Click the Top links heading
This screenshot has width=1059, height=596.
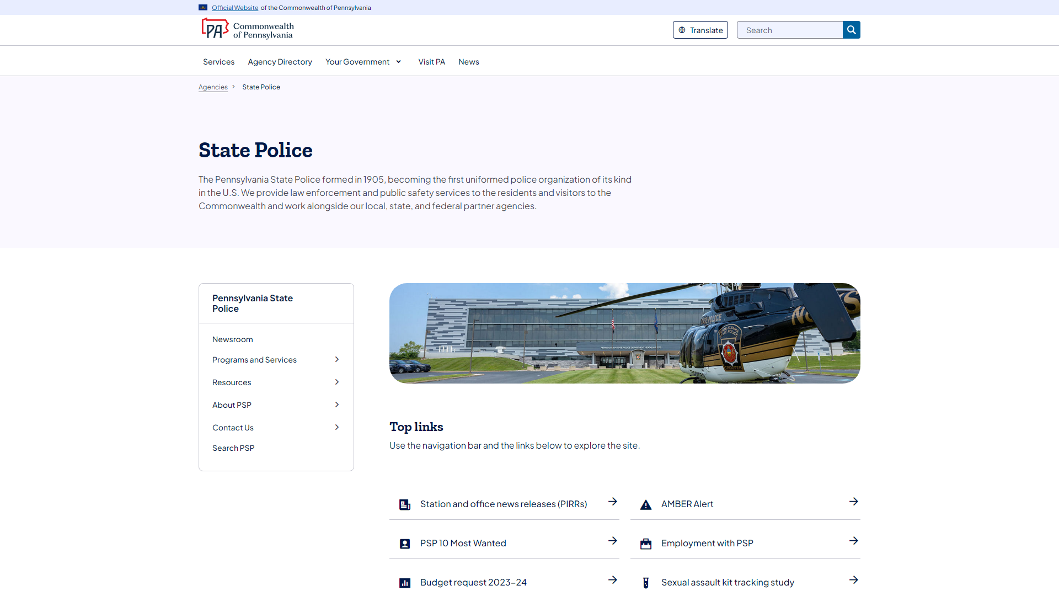416,427
